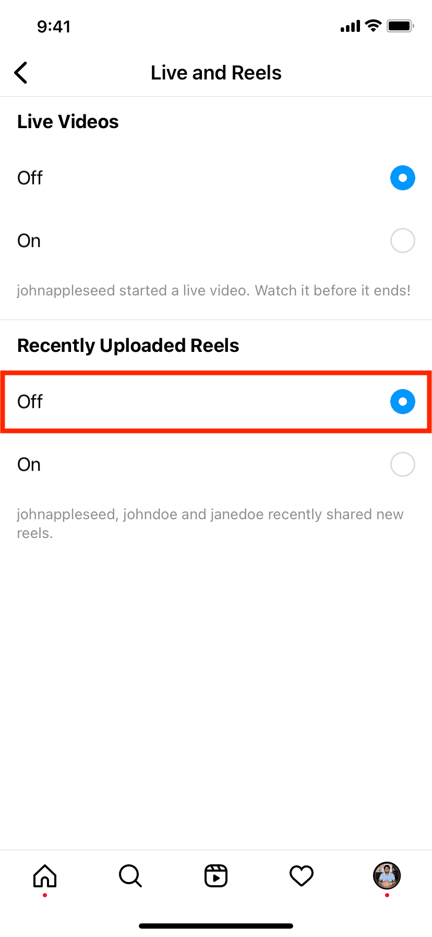Tap the 9:41 clock in status bar
This screenshot has width=432, height=937.
(x=54, y=26)
